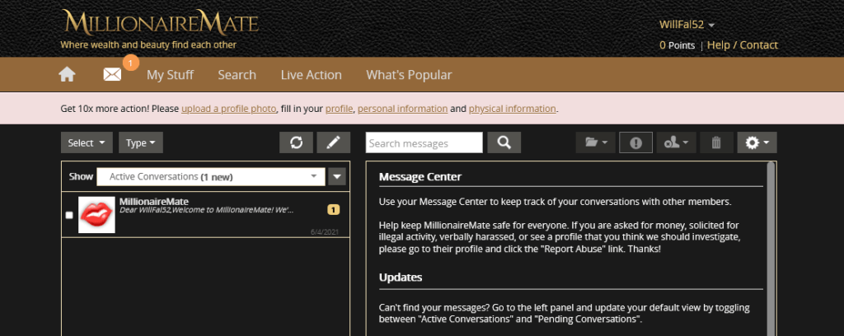Image resolution: width=844 pixels, height=336 pixels.
Task: Click the Message Center heading
Action: point(420,177)
